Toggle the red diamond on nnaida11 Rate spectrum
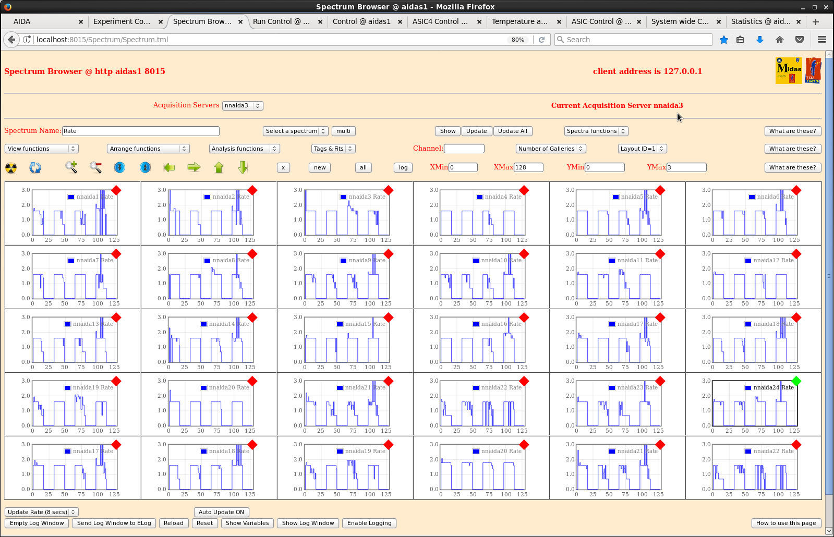Image resolution: width=834 pixels, height=537 pixels. pyautogui.click(x=660, y=254)
